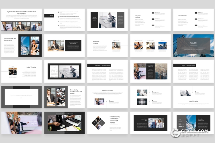
Task: Open Dramatically maintain clicks-and-mortar slide
Action: tap(64, 97)
